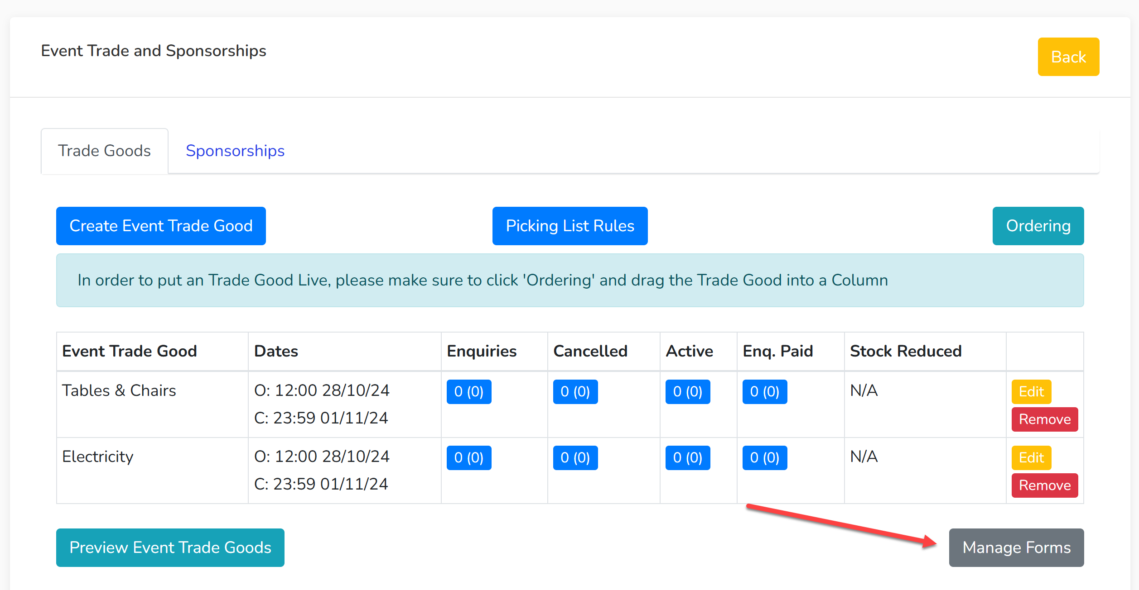Click the yellow Back button
Viewport: 1139px width, 590px height.
point(1068,57)
